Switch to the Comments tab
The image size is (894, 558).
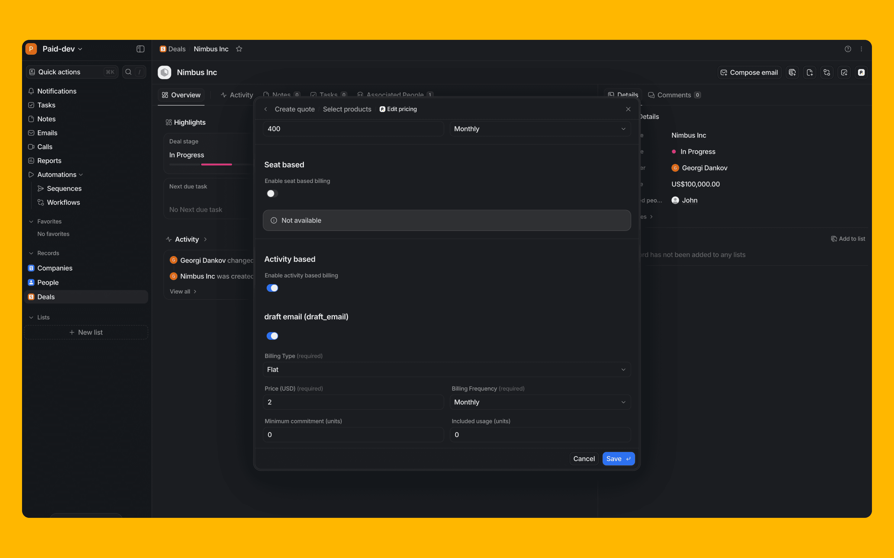[x=674, y=95]
